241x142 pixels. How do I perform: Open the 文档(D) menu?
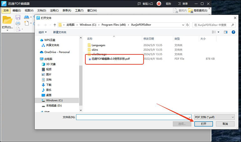coord(42,11)
